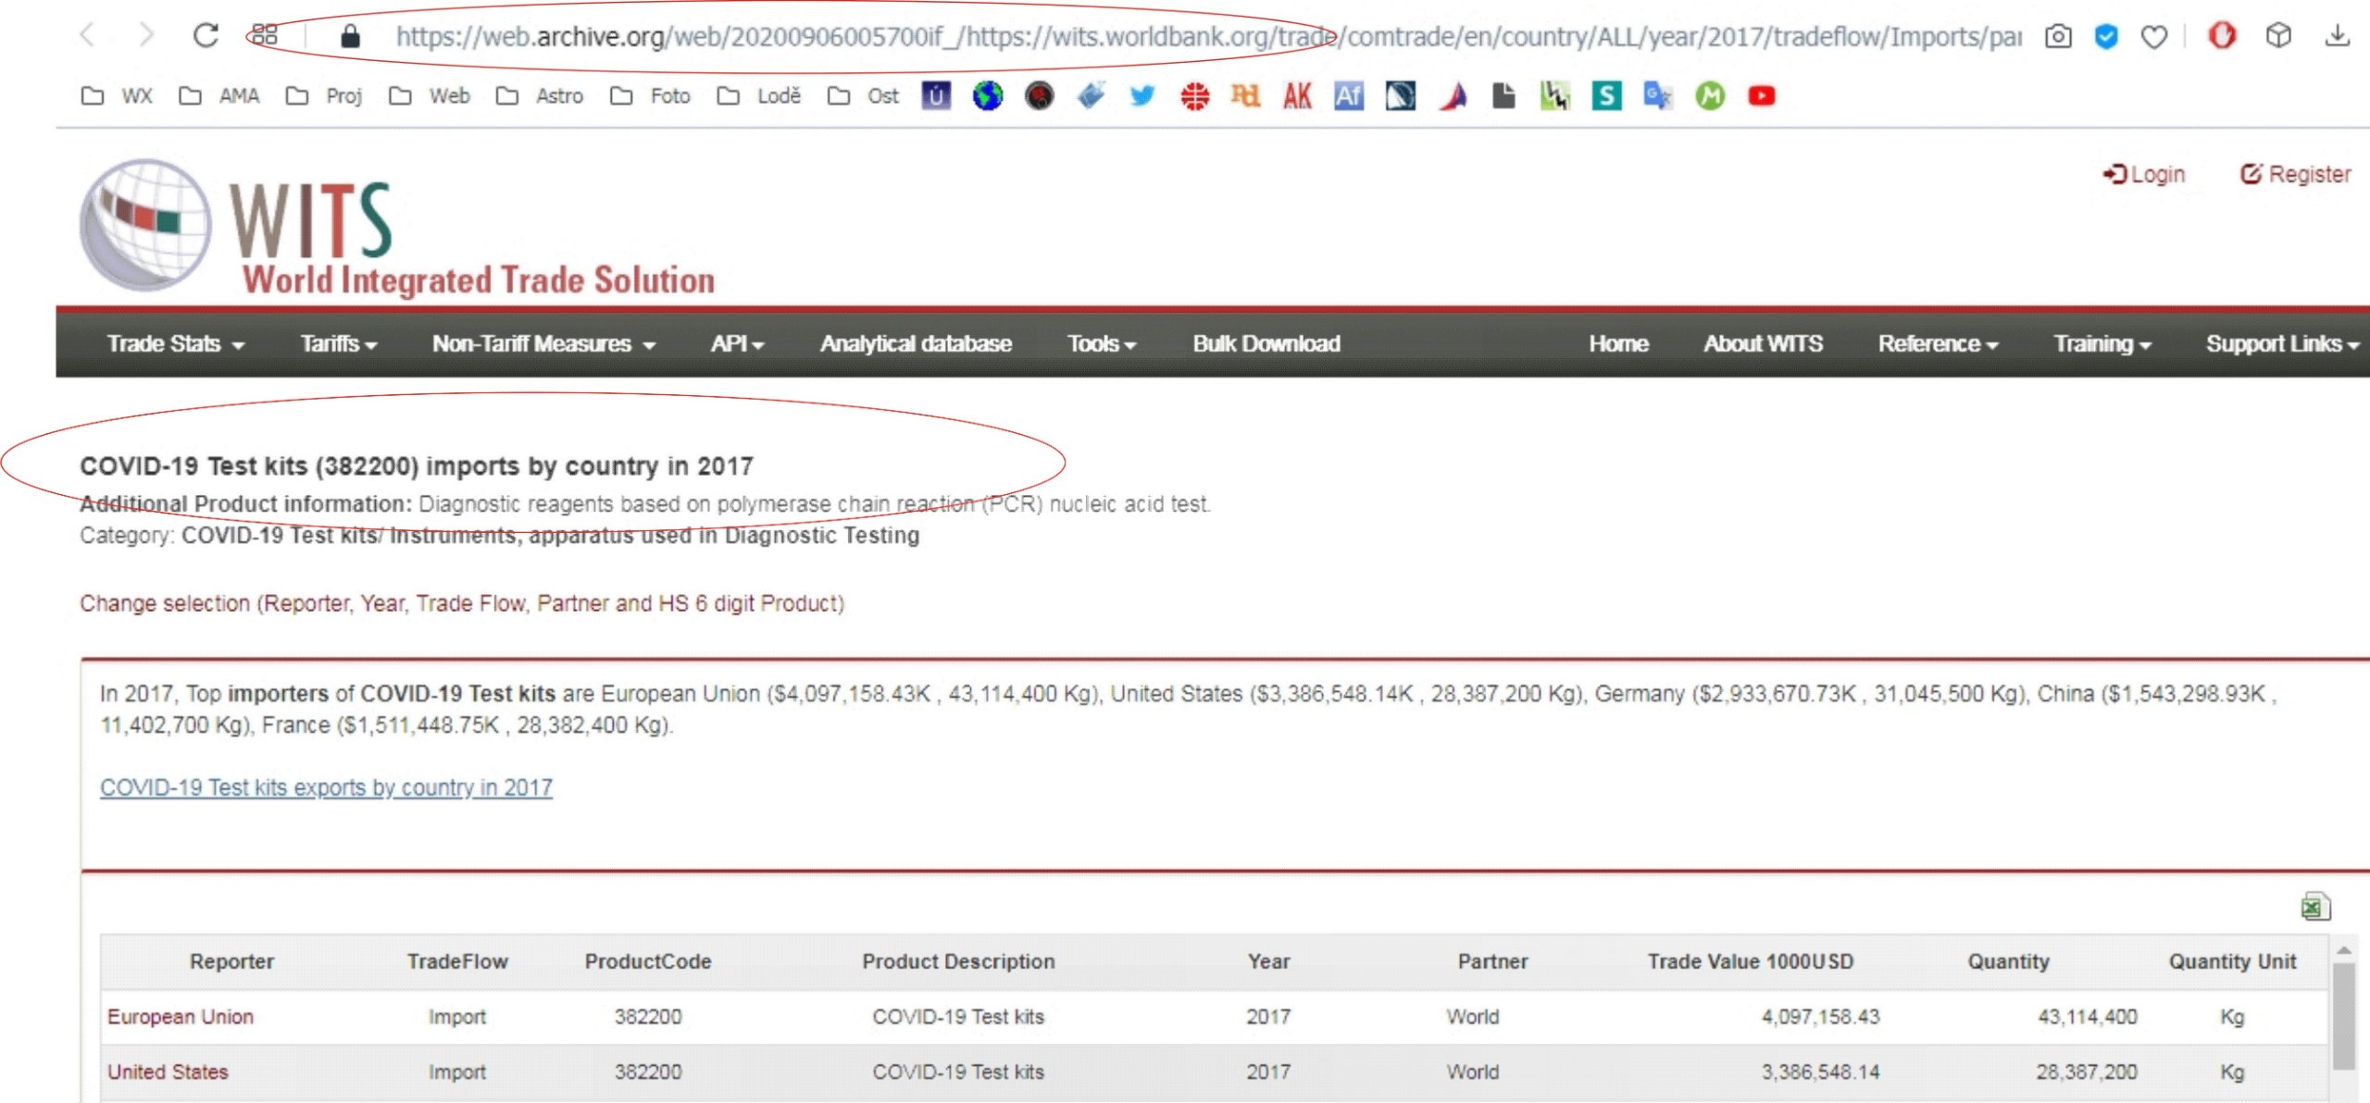Image resolution: width=2370 pixels, height=1103 pixels.
Task: Click the camera snapshot icon in address bar
Action: (2058, 36)
